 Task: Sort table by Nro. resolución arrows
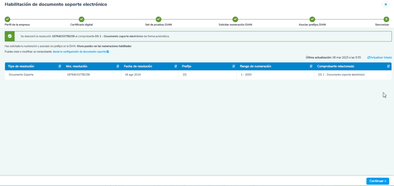click(118, 66)
